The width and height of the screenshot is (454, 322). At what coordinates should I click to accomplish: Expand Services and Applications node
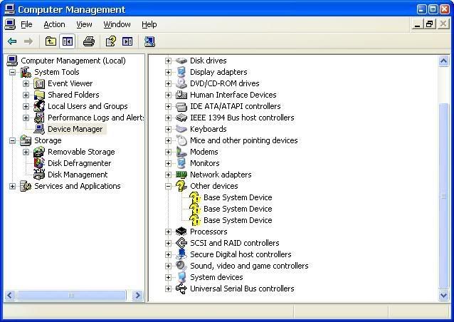(12, 186)
